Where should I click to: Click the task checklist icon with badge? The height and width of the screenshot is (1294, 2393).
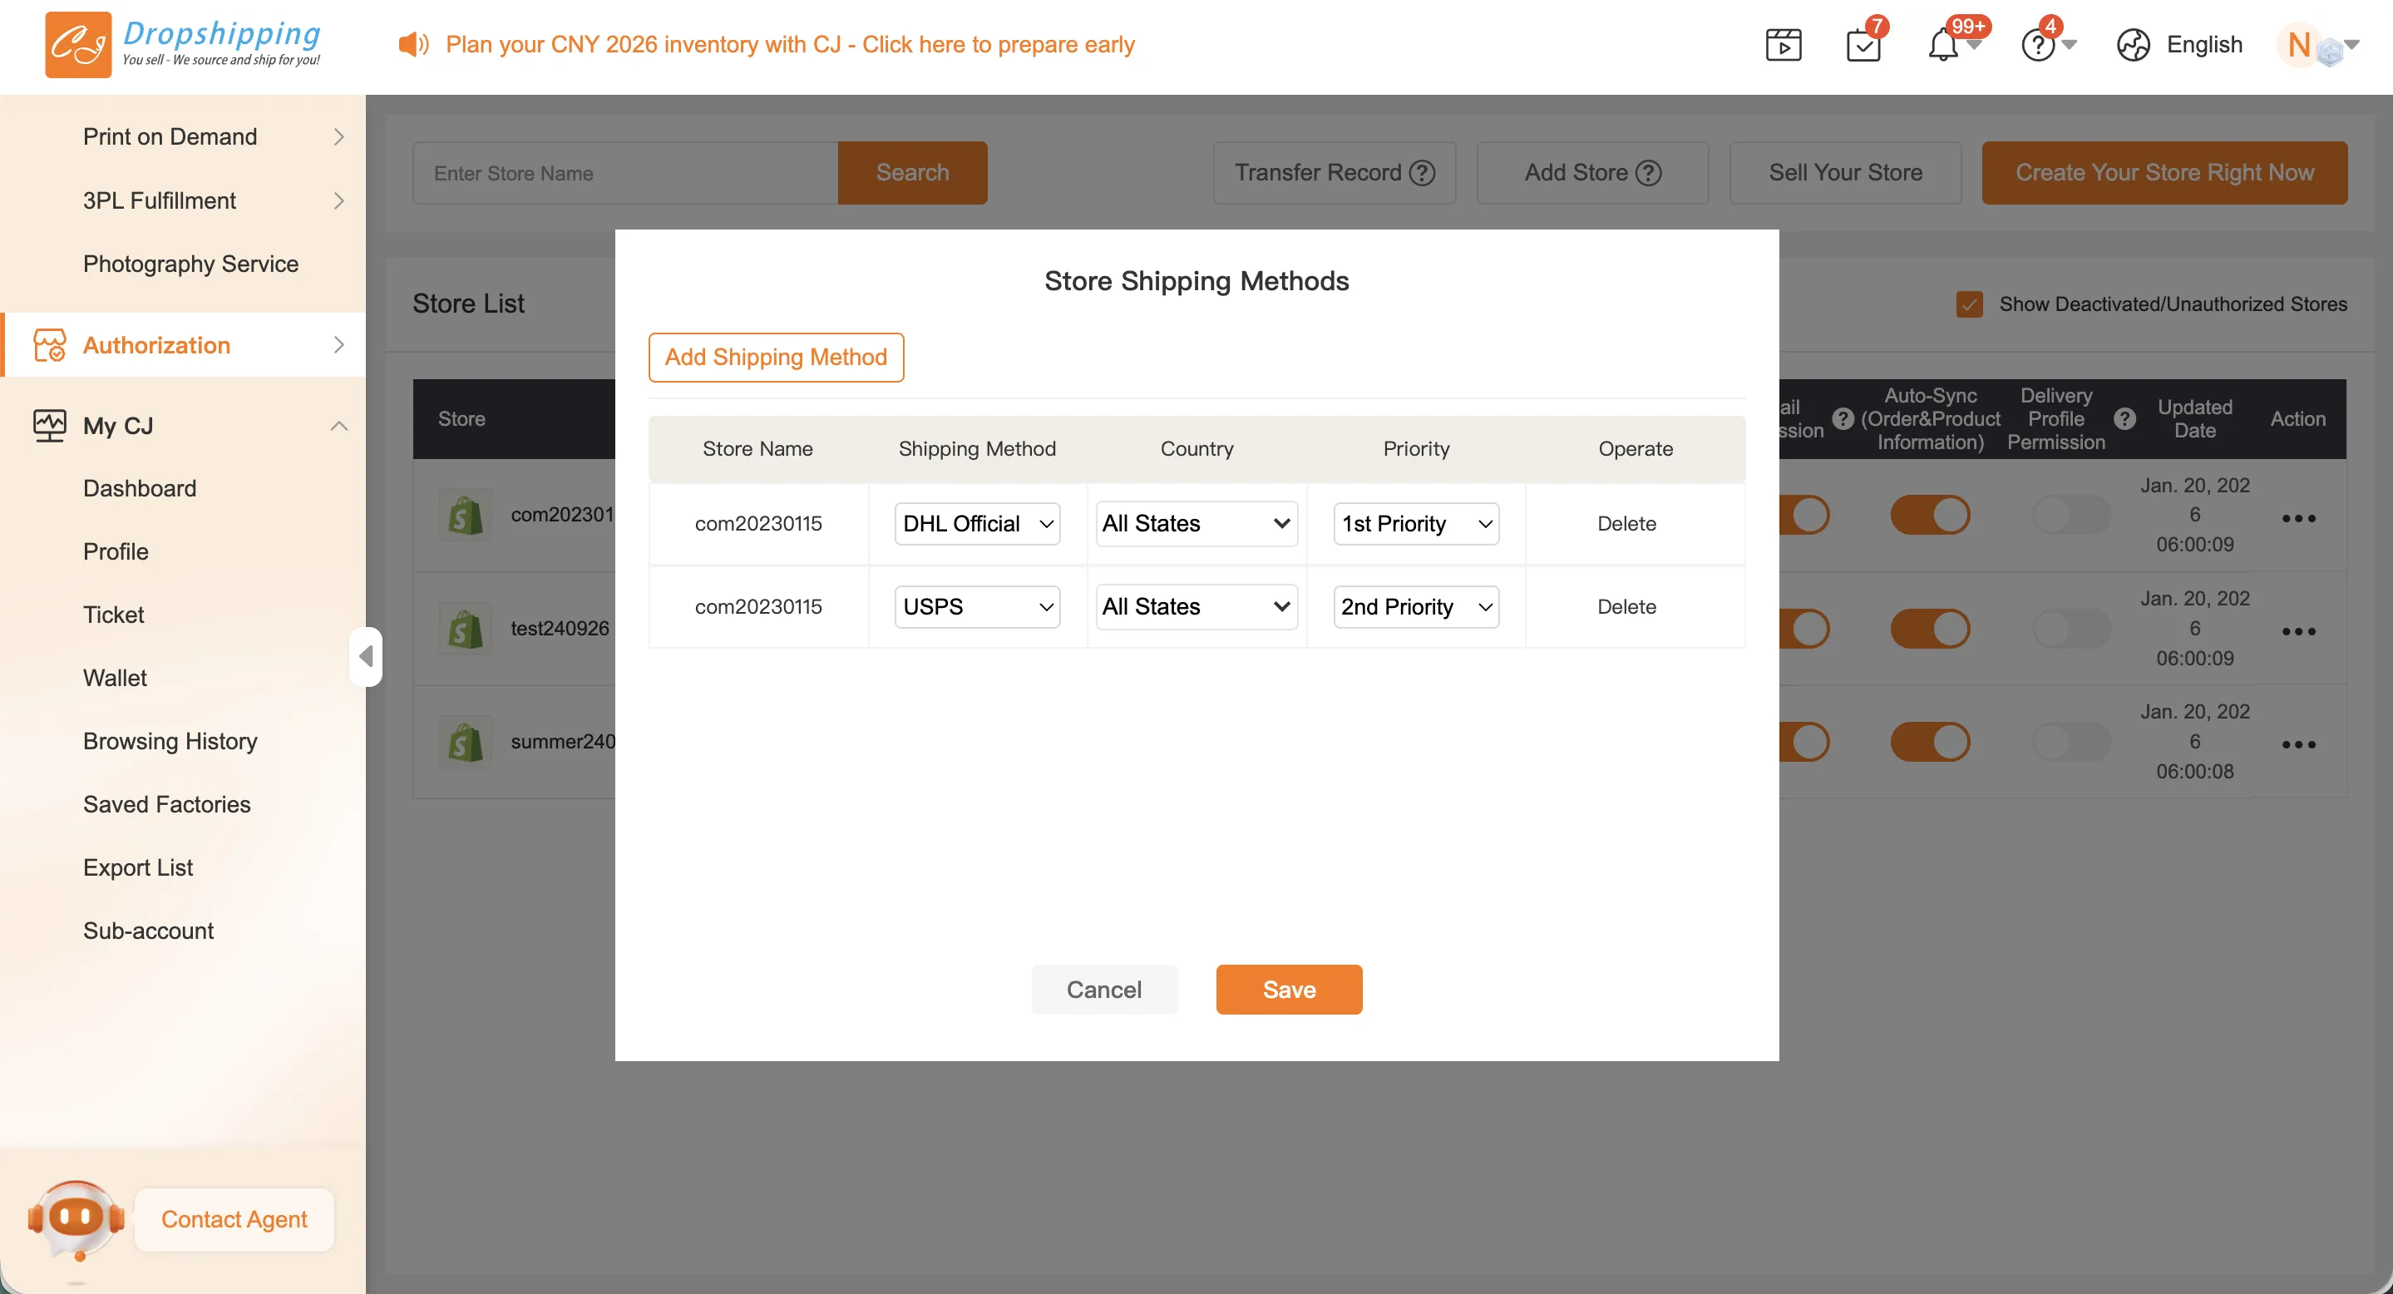click(x=1863, y=45)
